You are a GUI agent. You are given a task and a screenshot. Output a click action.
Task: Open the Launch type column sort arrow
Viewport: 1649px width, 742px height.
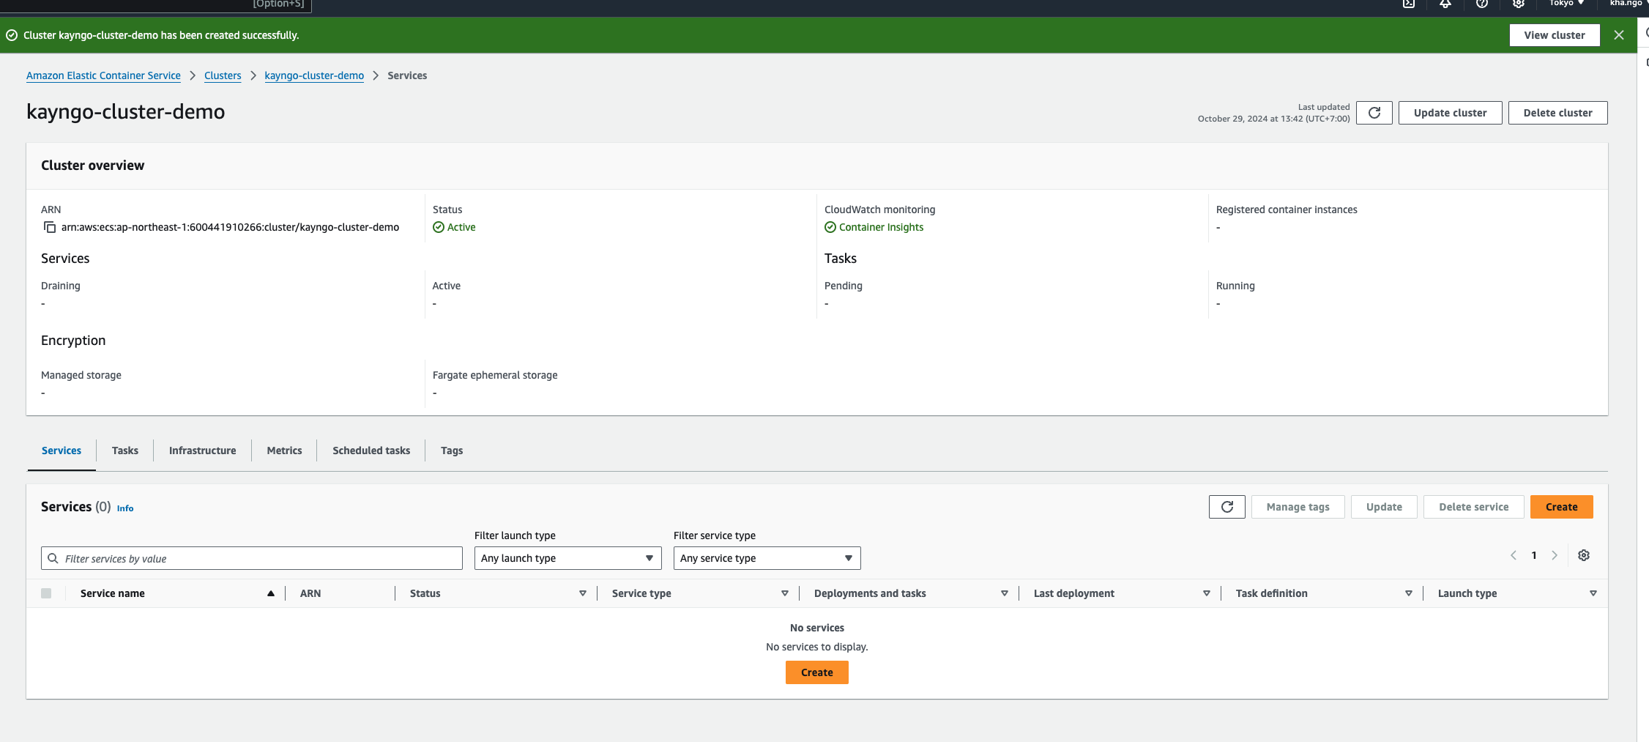(1593, 593)
